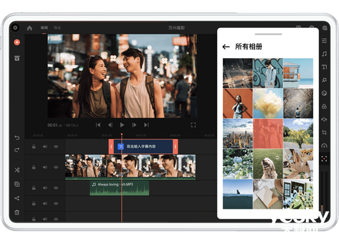The height and width of the screenshot is (243, 339).
Task: Click the subtitle clip's right red trim handle
Action: pyautogui.click(x=176, y=146)
